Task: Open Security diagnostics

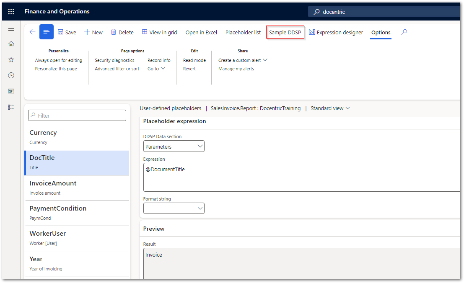Action: coord(114,60)
